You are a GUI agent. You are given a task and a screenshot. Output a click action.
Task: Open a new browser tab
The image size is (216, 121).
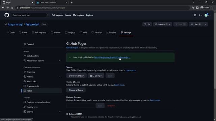coord(72,2)
